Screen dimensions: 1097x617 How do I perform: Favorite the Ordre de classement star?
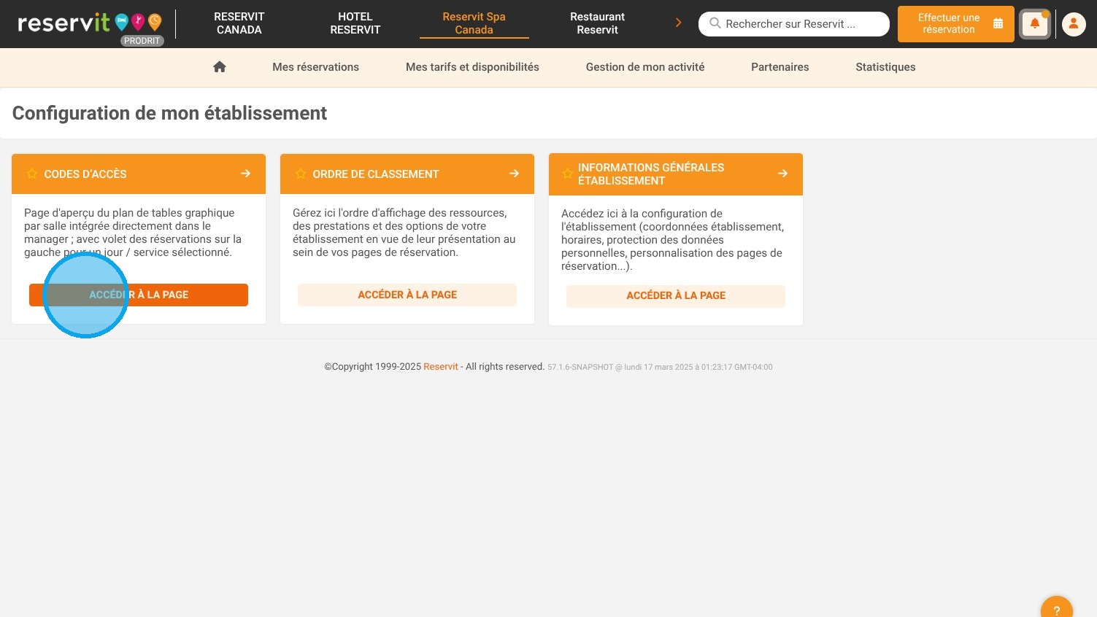[x=301, y=174]
